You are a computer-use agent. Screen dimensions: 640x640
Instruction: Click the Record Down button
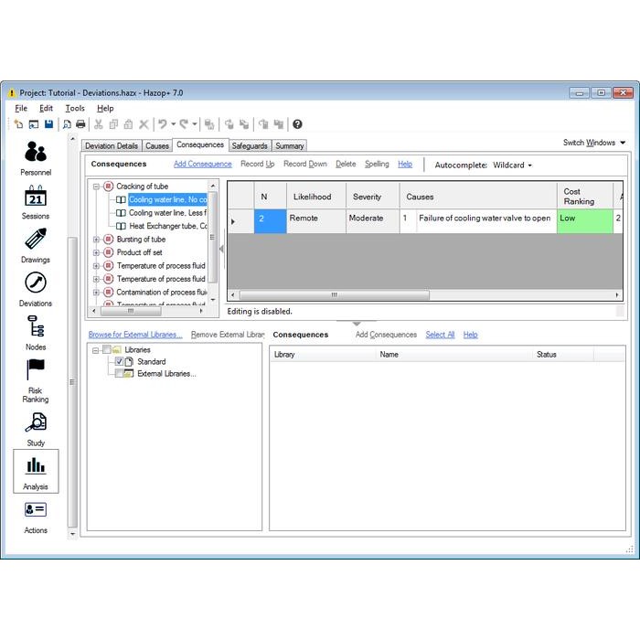pos(305,164)
